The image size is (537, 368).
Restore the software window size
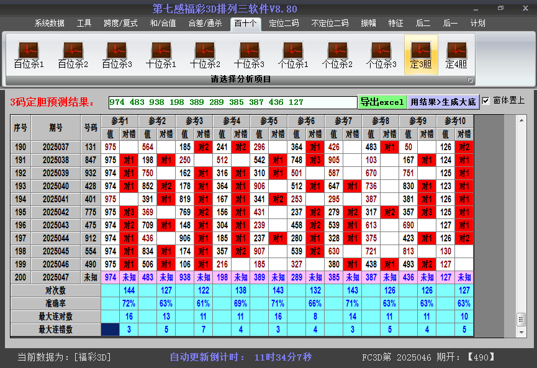click(501, 8)
